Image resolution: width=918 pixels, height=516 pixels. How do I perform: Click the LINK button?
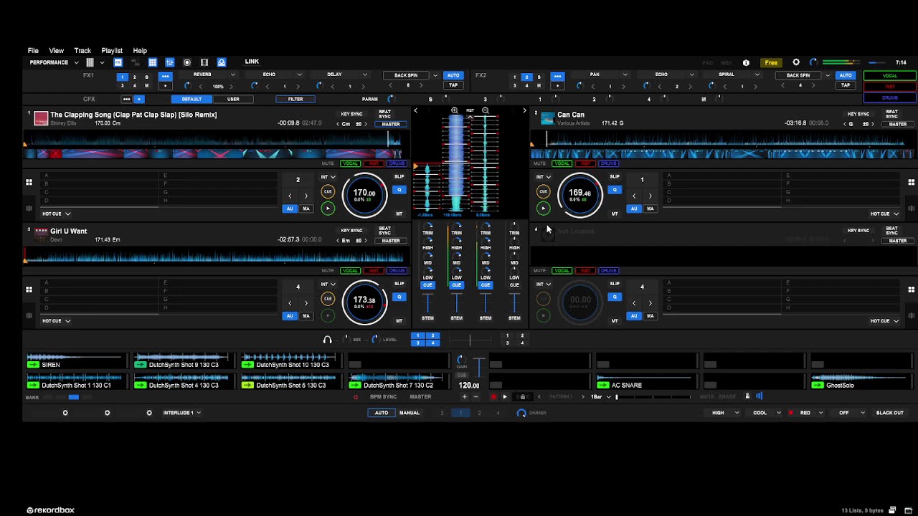pyautogui.click(x=252, y=62)
